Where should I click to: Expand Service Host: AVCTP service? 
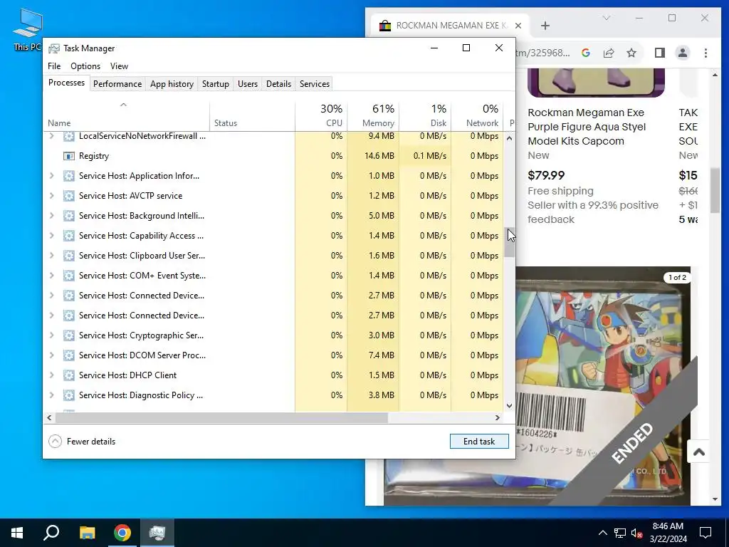(x=51, y=196)
